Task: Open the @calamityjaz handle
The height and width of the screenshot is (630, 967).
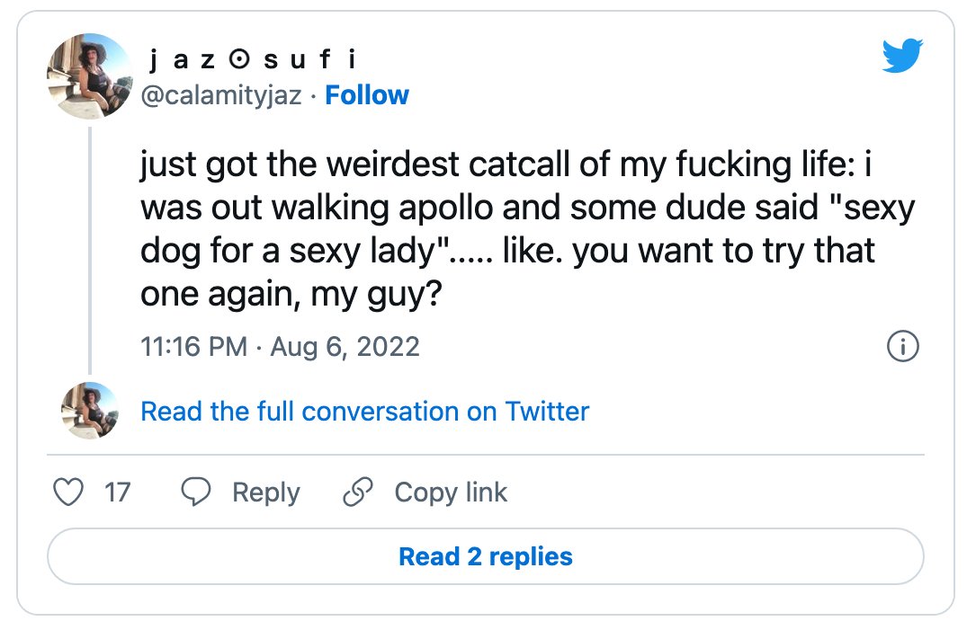Action: [221, 95]
